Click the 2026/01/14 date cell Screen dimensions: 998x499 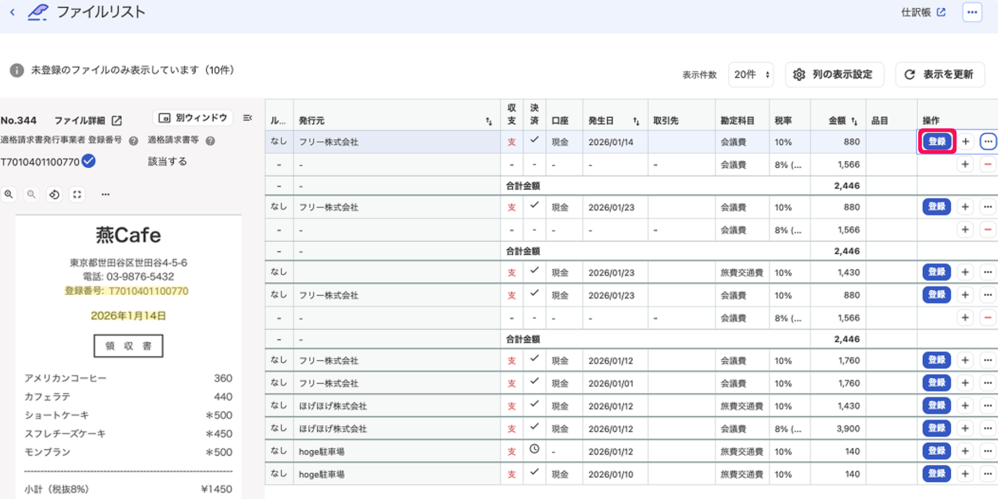click(x=615, y=142)
